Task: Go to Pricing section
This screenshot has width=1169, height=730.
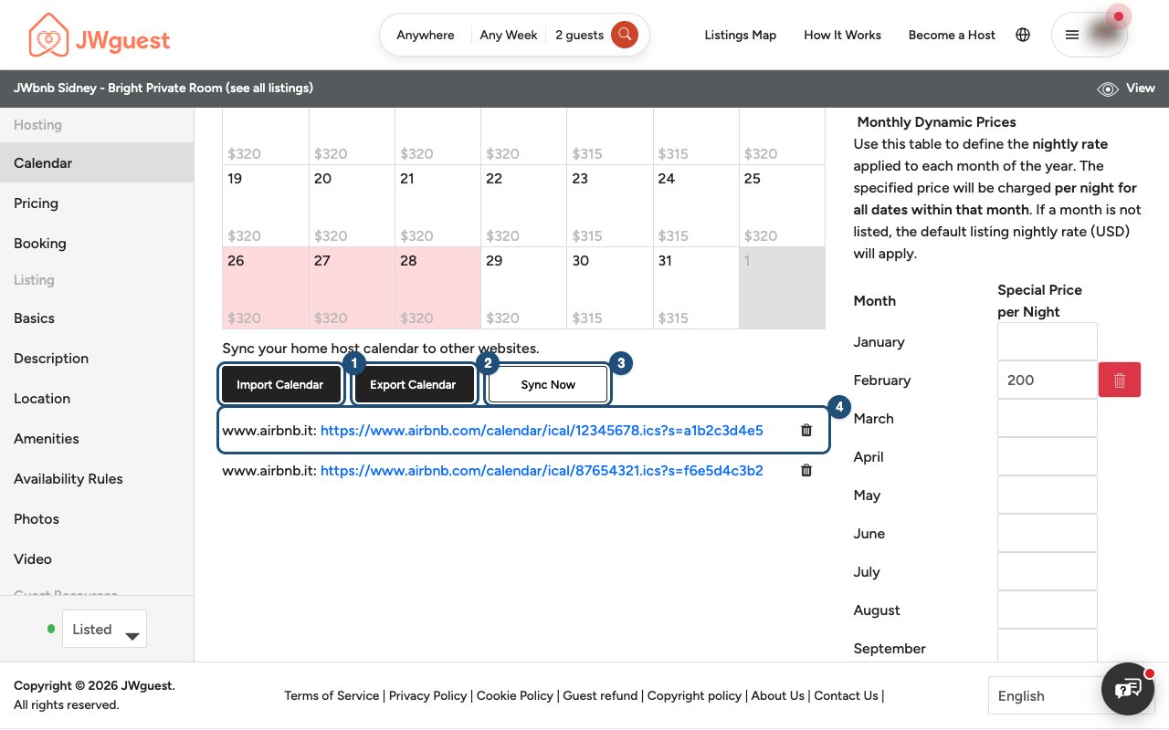Action: [x=97, y=203]
